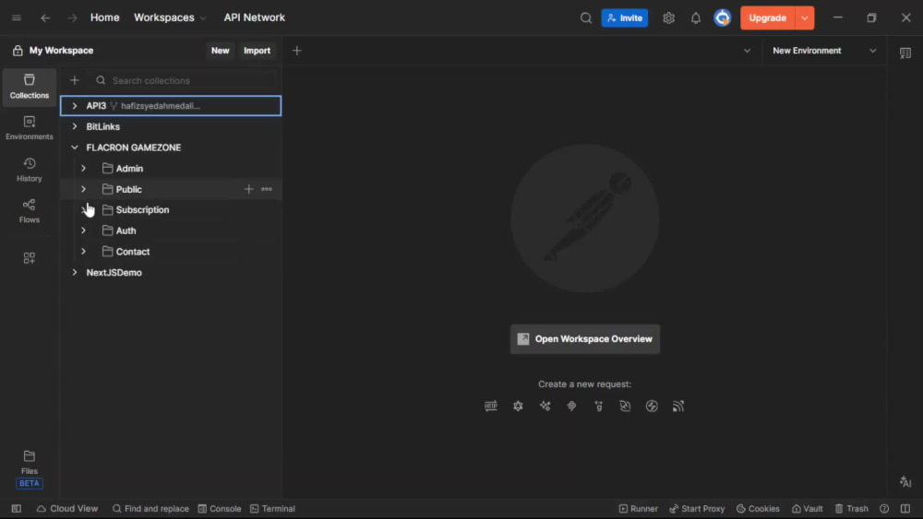Expand the BitLinks collection
The height and width of the screenshot is (519, 923).
(x=74, y=126)
